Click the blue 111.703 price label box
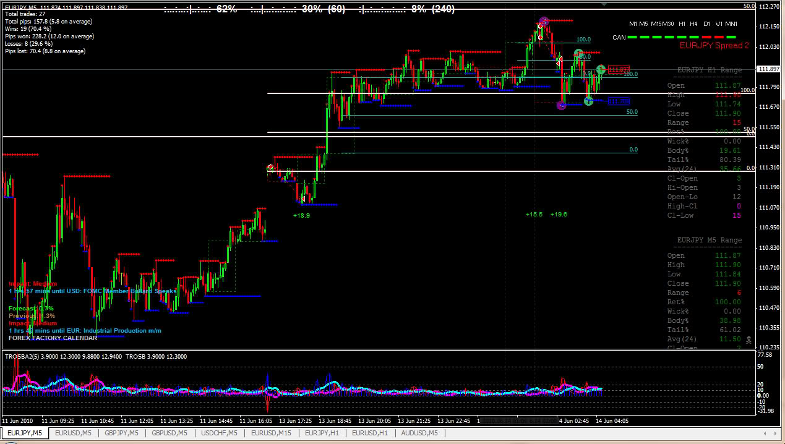Viewport: 785px width, 444px height. click(x=619, y=101)
